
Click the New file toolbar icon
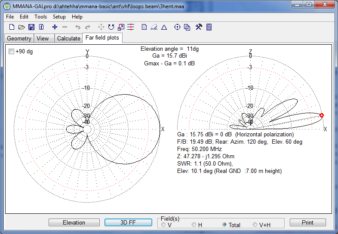coord(12,27)
